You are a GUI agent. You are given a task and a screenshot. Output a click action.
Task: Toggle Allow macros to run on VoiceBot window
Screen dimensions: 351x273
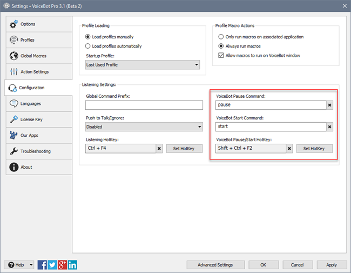tap(259, 56)
